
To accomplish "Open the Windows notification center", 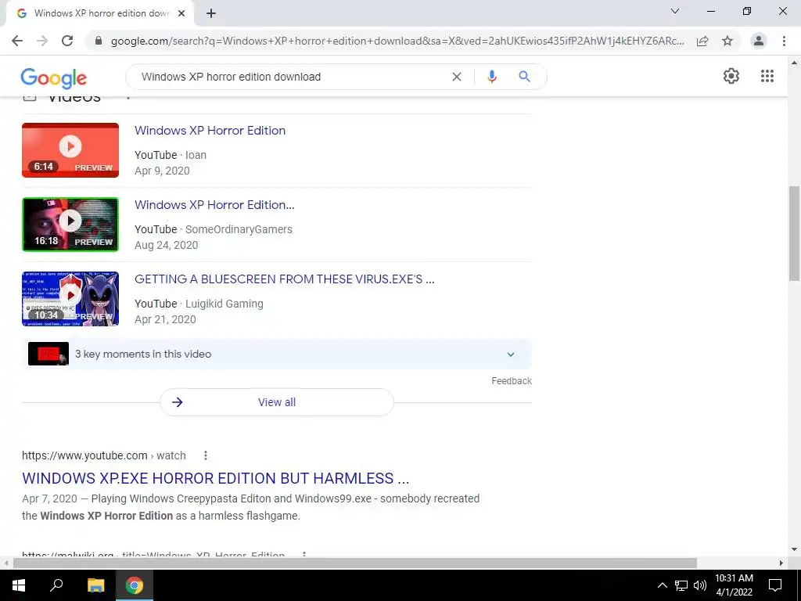I will pyautogui.click(x=775, y=585).
